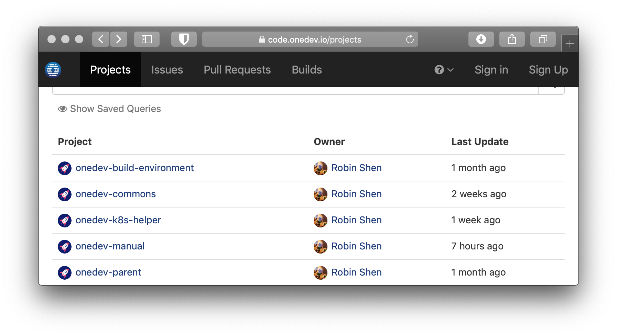Click the Owner column header
The image size is (617, 336).
[329, 142]
